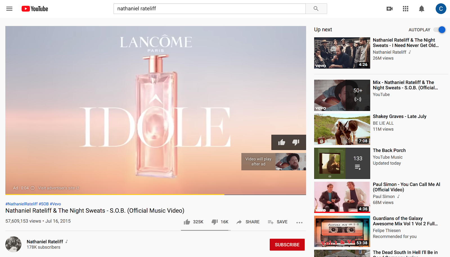Viewport: 450px width, 257px height.
Task: Thumbs up the Lancôme ad
Action: [x=282, y=142]
